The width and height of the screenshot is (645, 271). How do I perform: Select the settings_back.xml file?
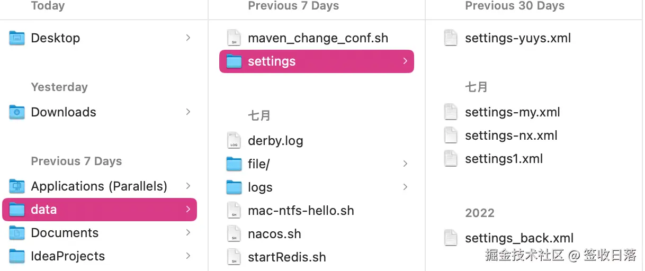click(x=519, y=238)
